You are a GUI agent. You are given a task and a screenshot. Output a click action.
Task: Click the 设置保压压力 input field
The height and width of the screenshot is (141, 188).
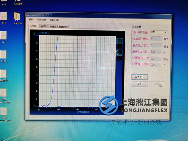(x=156, y=59)
